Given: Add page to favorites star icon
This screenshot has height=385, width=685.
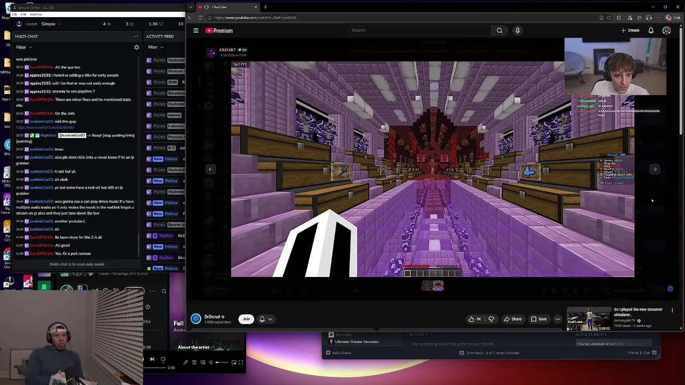Looking at the screenshot, I should click(609, 18).
